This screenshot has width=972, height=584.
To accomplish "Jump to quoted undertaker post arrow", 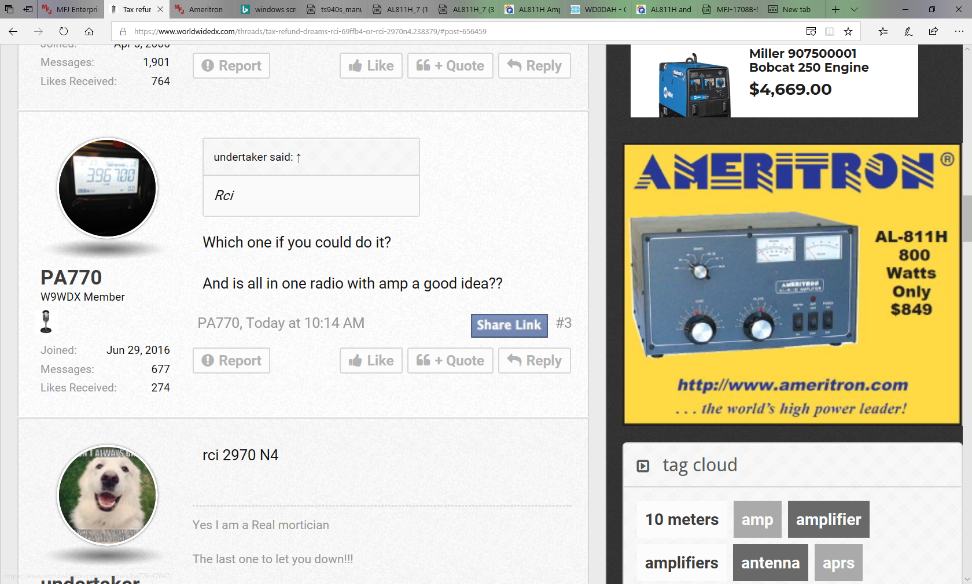I will click(299, 157).
